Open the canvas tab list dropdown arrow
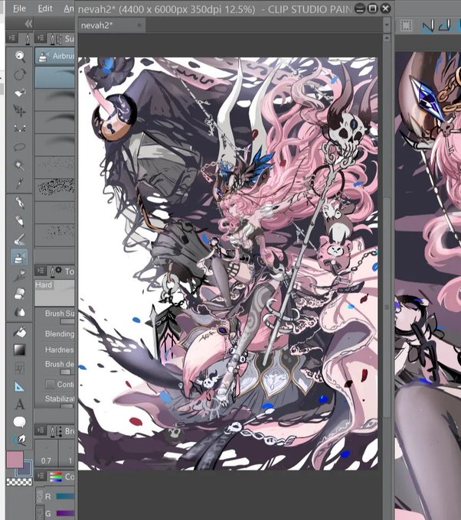Viewport: 461px width, 520px height. tap(386, 25)
